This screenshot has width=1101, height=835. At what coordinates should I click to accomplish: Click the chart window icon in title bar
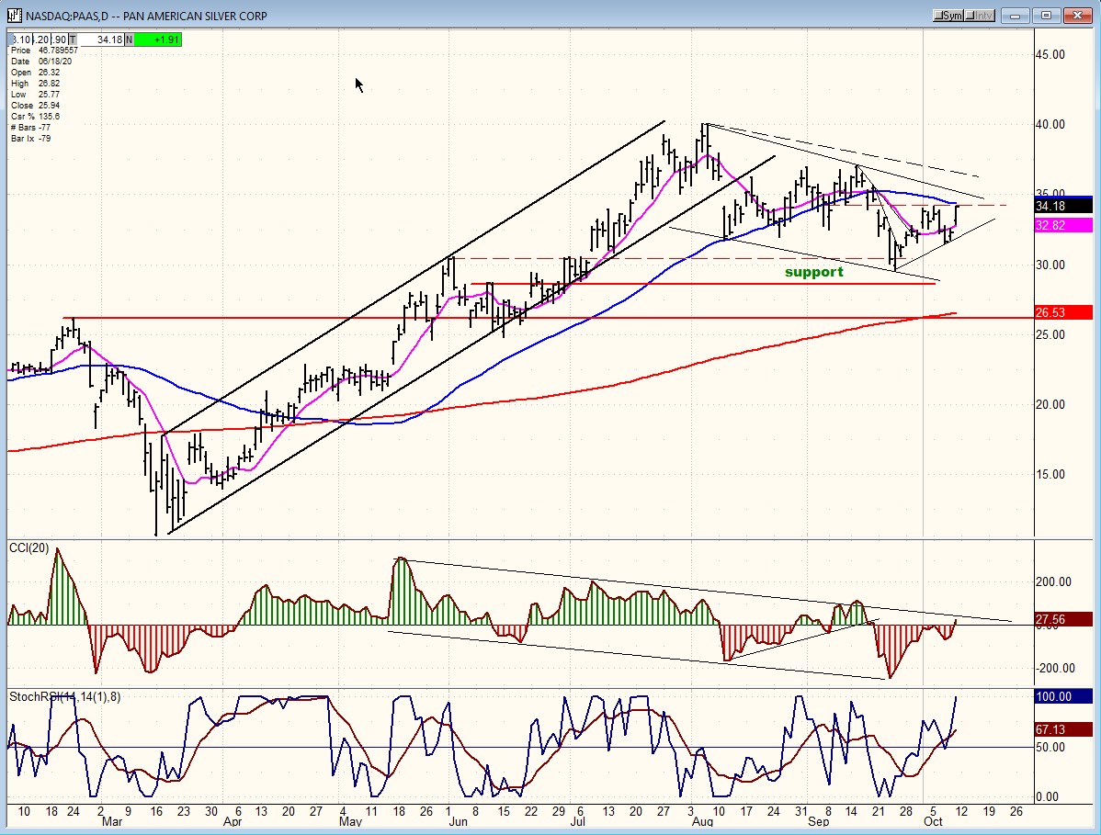(15, 16)
